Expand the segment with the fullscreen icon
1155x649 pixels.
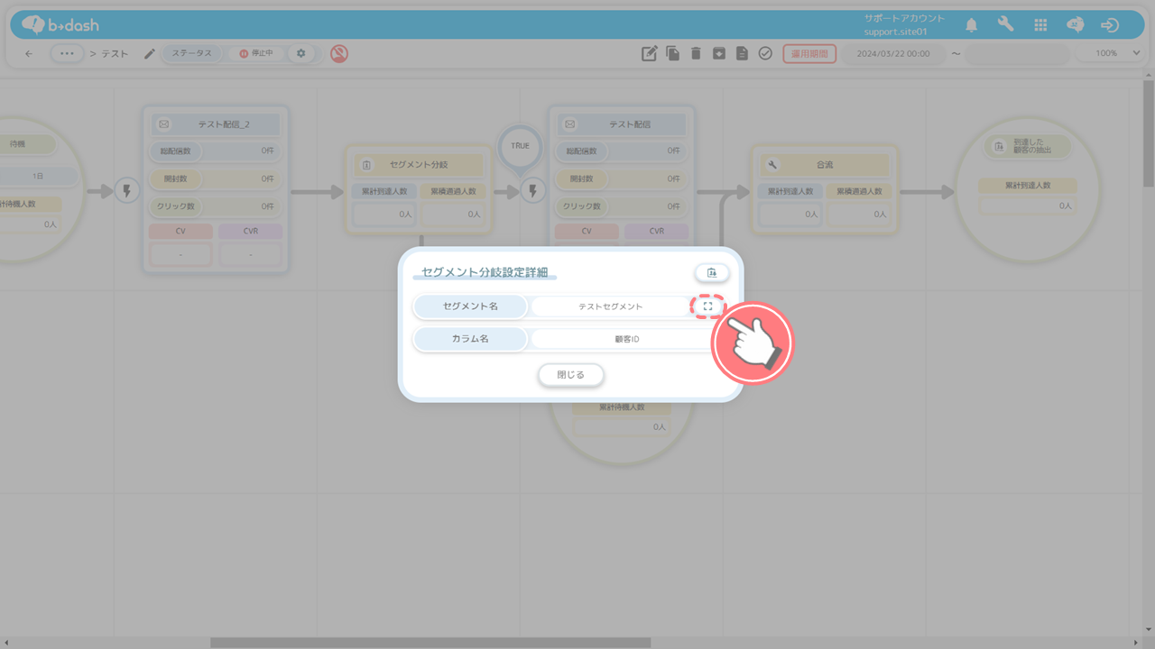point(708,306)
